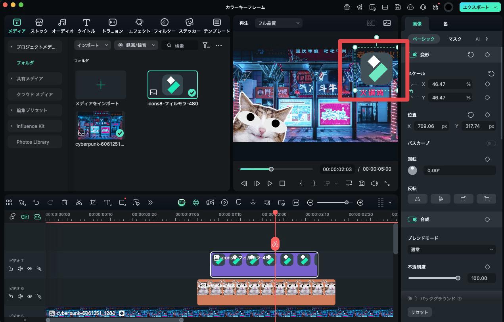Open Photos Library in sidebar
This screenshot has height=322, width=504.
tap(35, 142)
